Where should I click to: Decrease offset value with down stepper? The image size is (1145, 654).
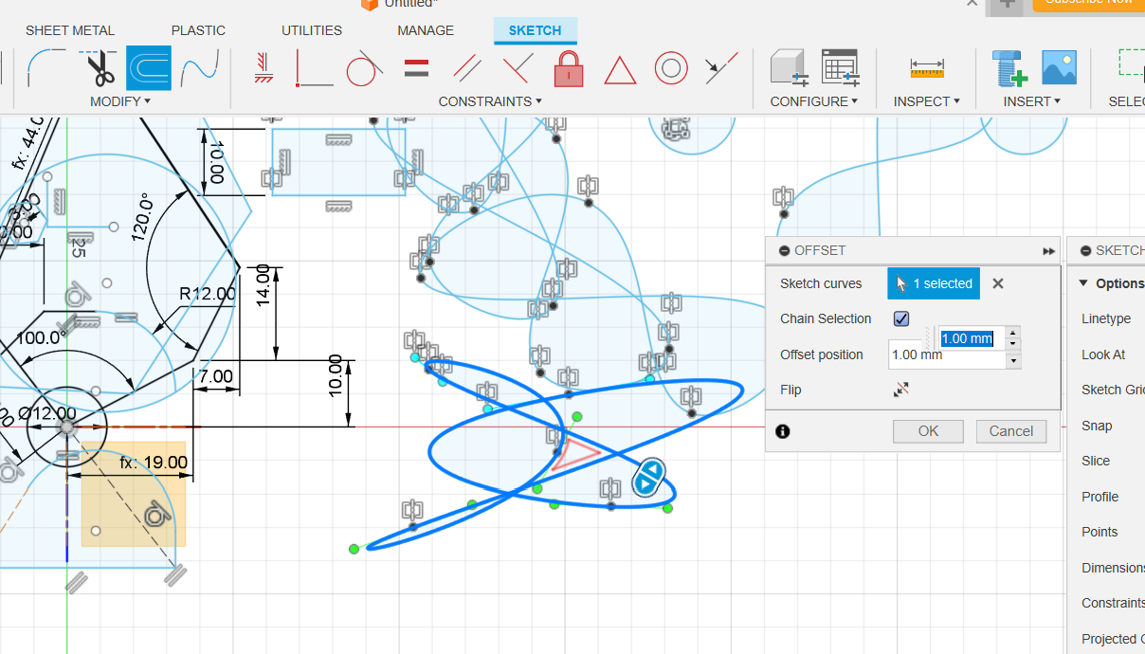[x=1014, y=343]
